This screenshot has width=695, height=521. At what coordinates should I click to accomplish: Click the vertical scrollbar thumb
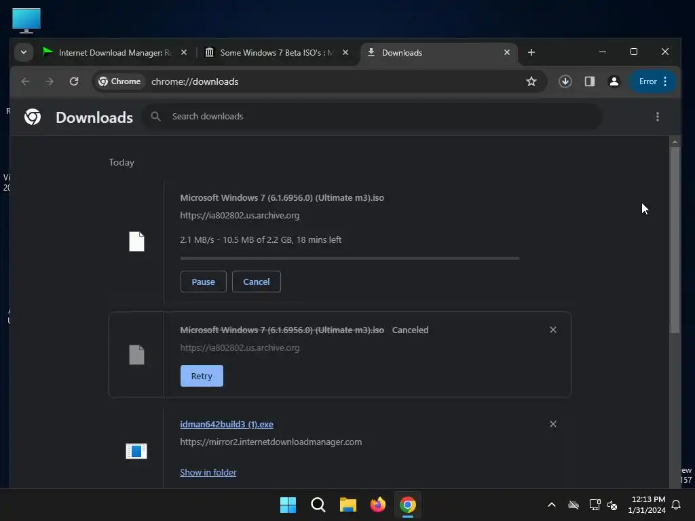click(675, 239)
